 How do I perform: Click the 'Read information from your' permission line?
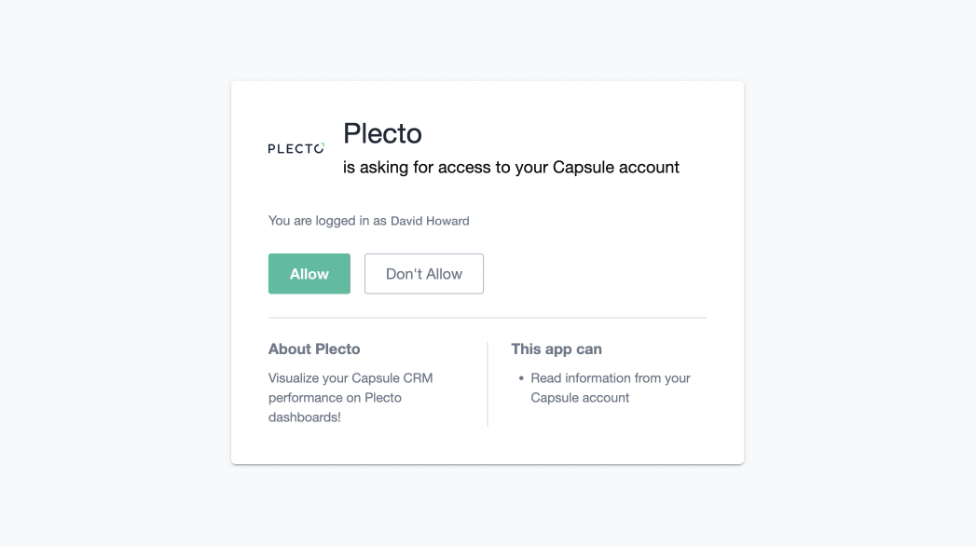pos(611,378)
